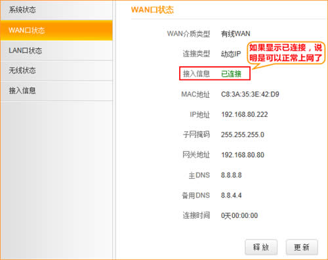The image size is (328, 260).
Task: Click the gateway address 192.168.80.80
Action: tap(243, 155)
